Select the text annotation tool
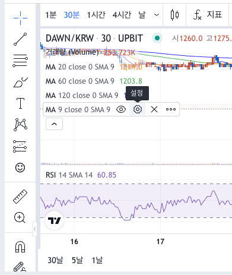 click(x=20, y=103)
